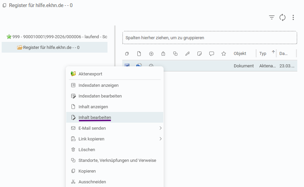
Task: Click the stacked pages column header icon
Action: (x=127, y=54)
